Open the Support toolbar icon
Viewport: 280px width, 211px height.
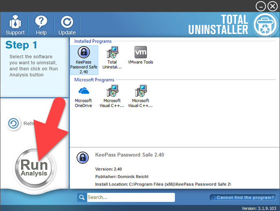point(15,25)
